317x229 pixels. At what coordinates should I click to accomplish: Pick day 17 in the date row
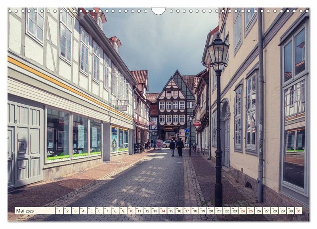pos(187,211)
